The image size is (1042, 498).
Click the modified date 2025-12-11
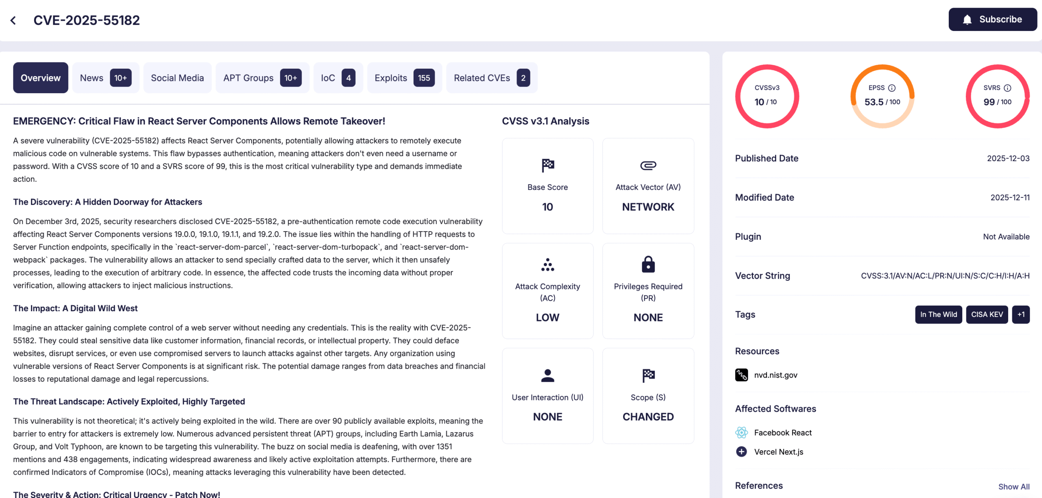pyautogui.click(x=1010, y=198)
